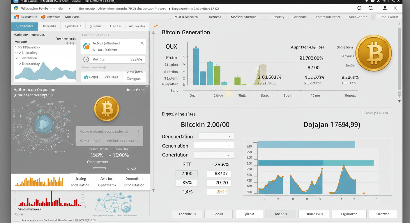
Task: Open the Pronll Goers tab
Action: [x=389, y=17]
